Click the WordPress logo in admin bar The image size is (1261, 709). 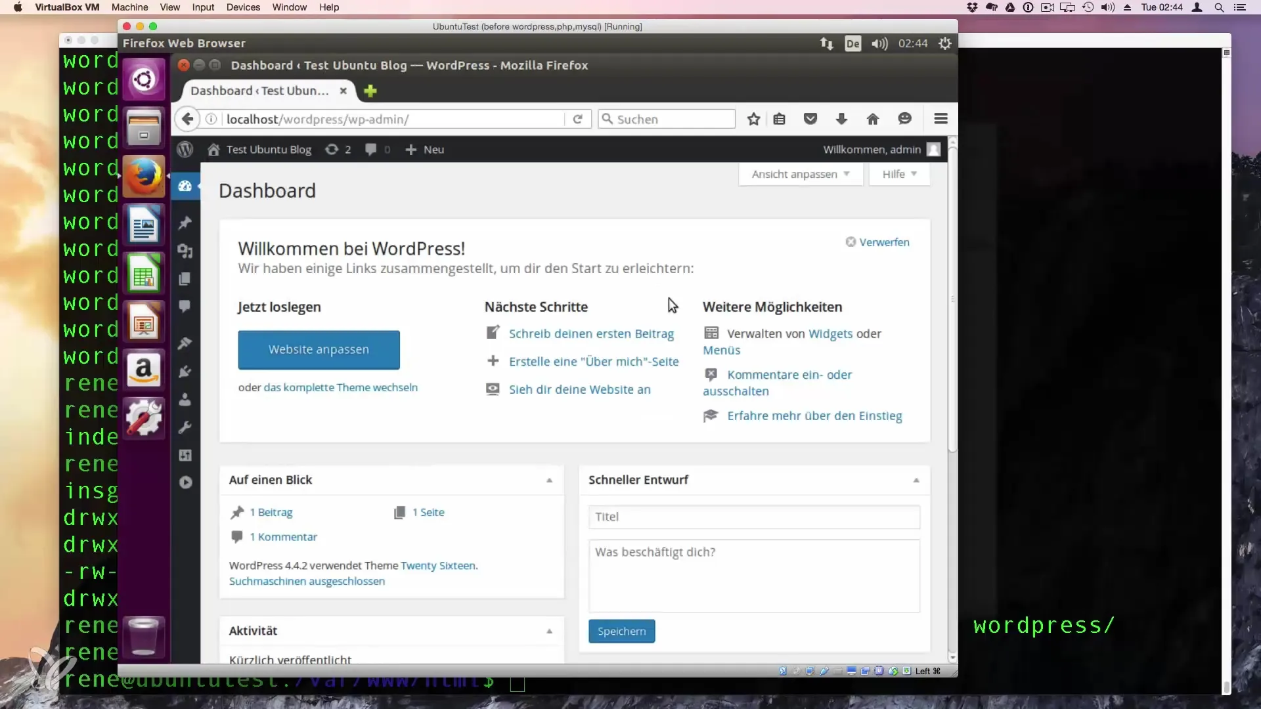[185, 150]
